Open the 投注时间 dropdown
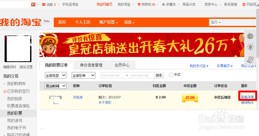The image size is (259, 136). pos(56,86)
